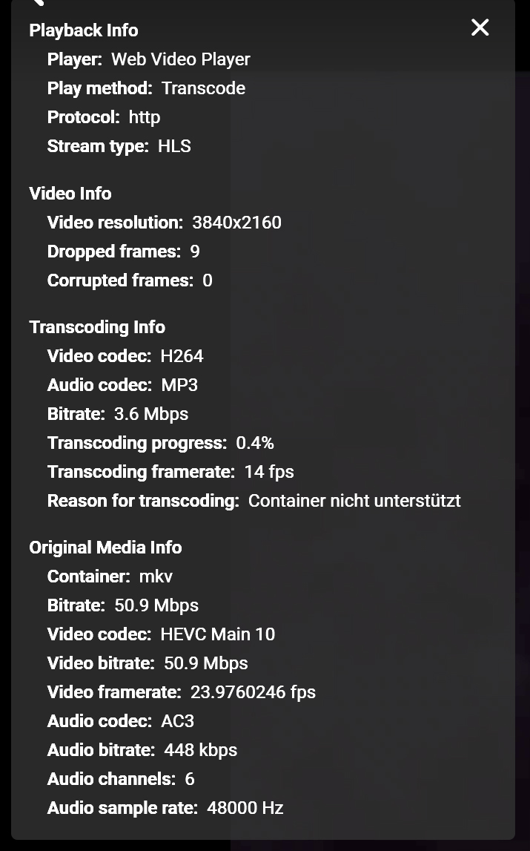Screen dimensions: 530x851
Task: Click the Stream type HLS value
Action: click(x=174, y=146)
